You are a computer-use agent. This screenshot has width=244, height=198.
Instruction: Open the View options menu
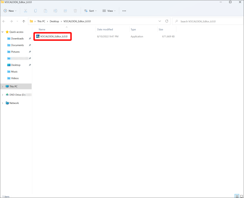109,11
